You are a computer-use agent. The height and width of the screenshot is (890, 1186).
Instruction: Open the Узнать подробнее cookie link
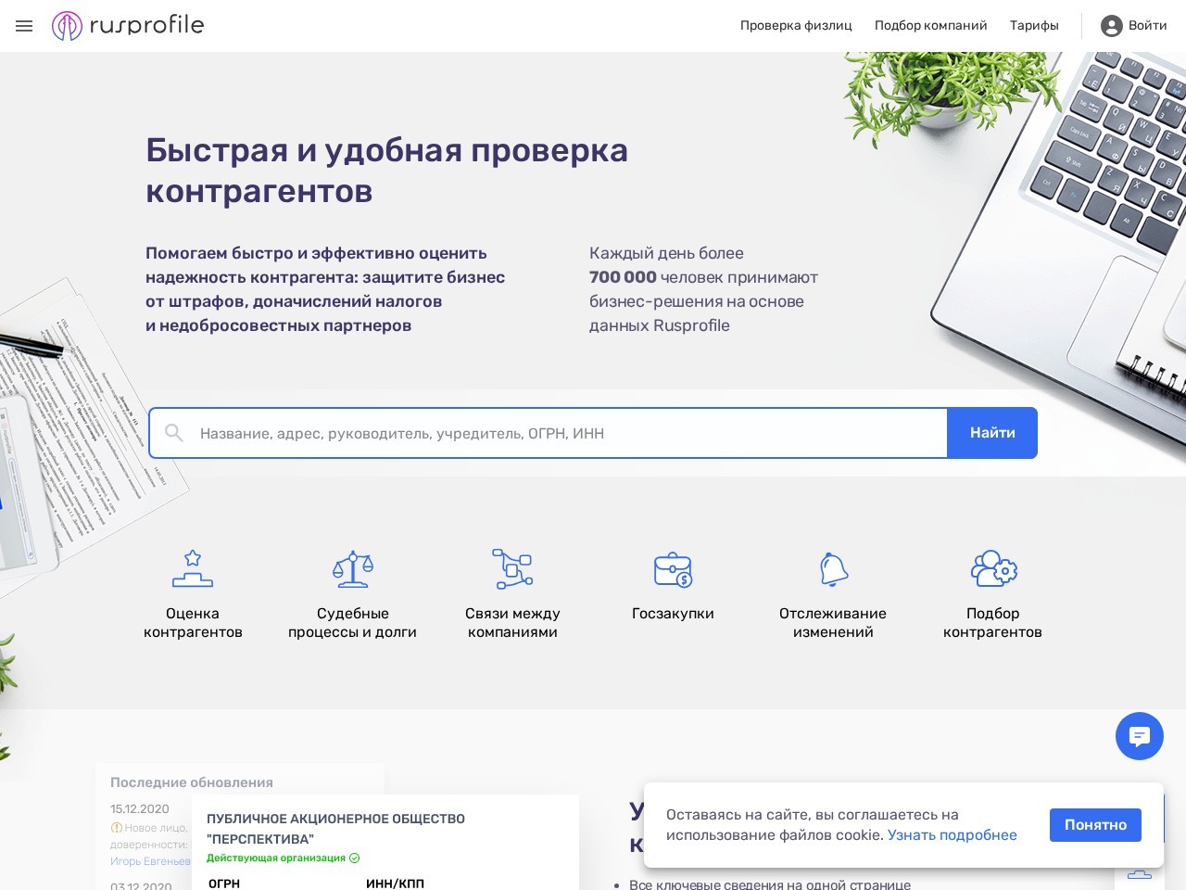[x=953, y=835]
